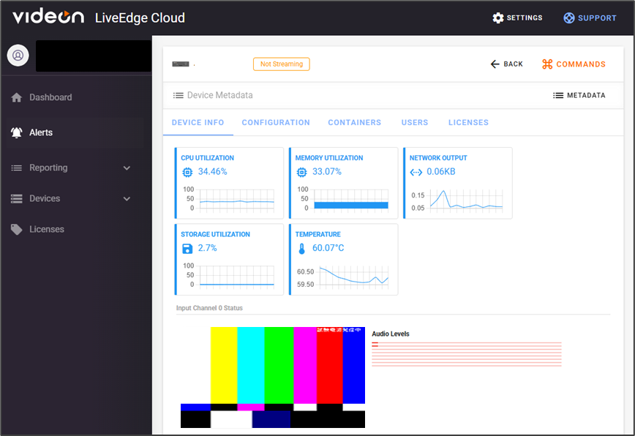The height and width of the screenshot is (436, 635).
Task: Go to the Licenses tab
Action: 468,122
